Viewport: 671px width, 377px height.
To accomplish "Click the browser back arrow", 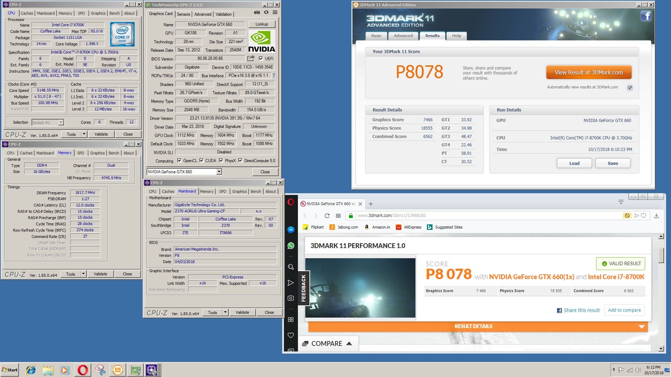I will click(x=305, y=216).
